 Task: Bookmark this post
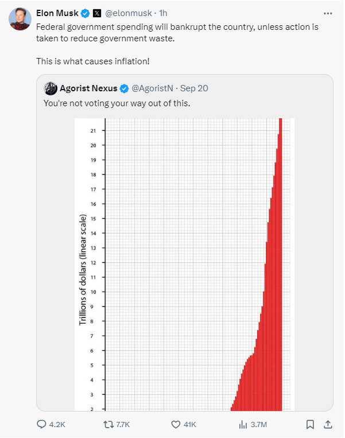[x=310, y=424]
